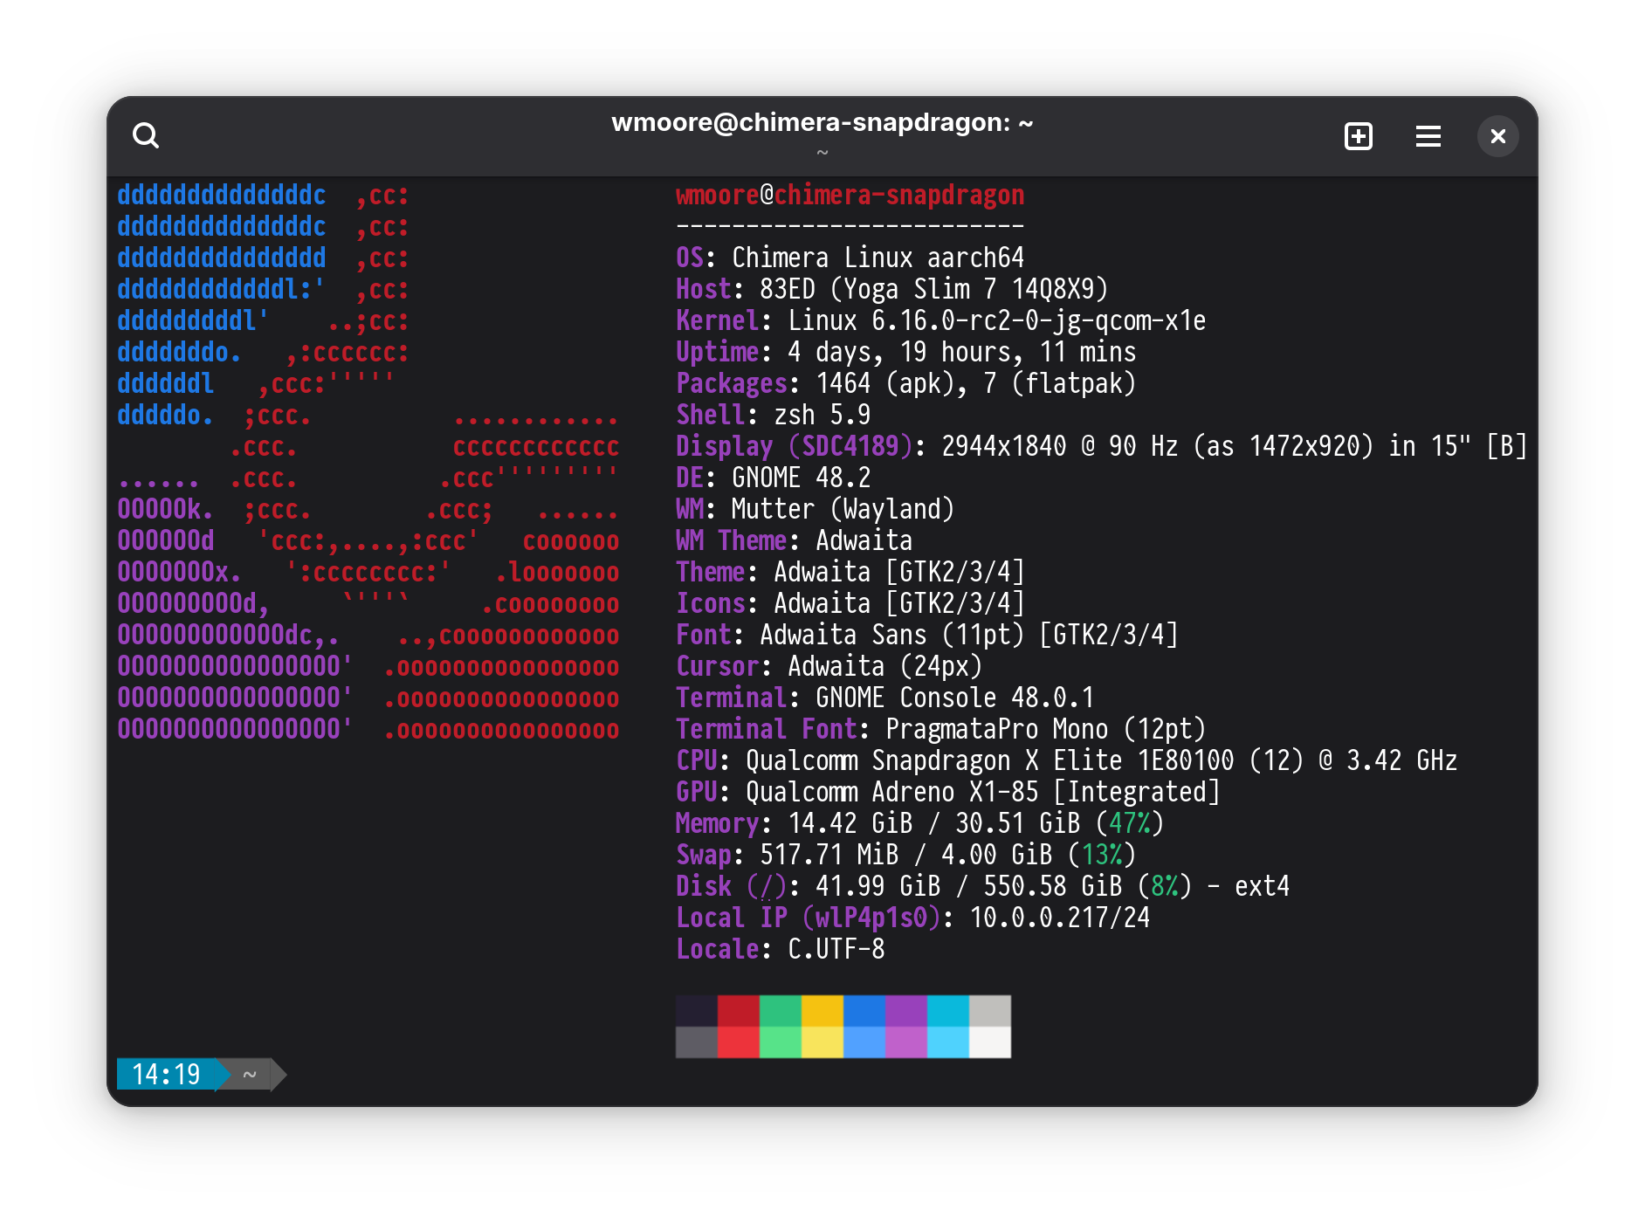The image size is (1645, 1224).
Task: Open the terminal search icon
Action: point(146,136)
